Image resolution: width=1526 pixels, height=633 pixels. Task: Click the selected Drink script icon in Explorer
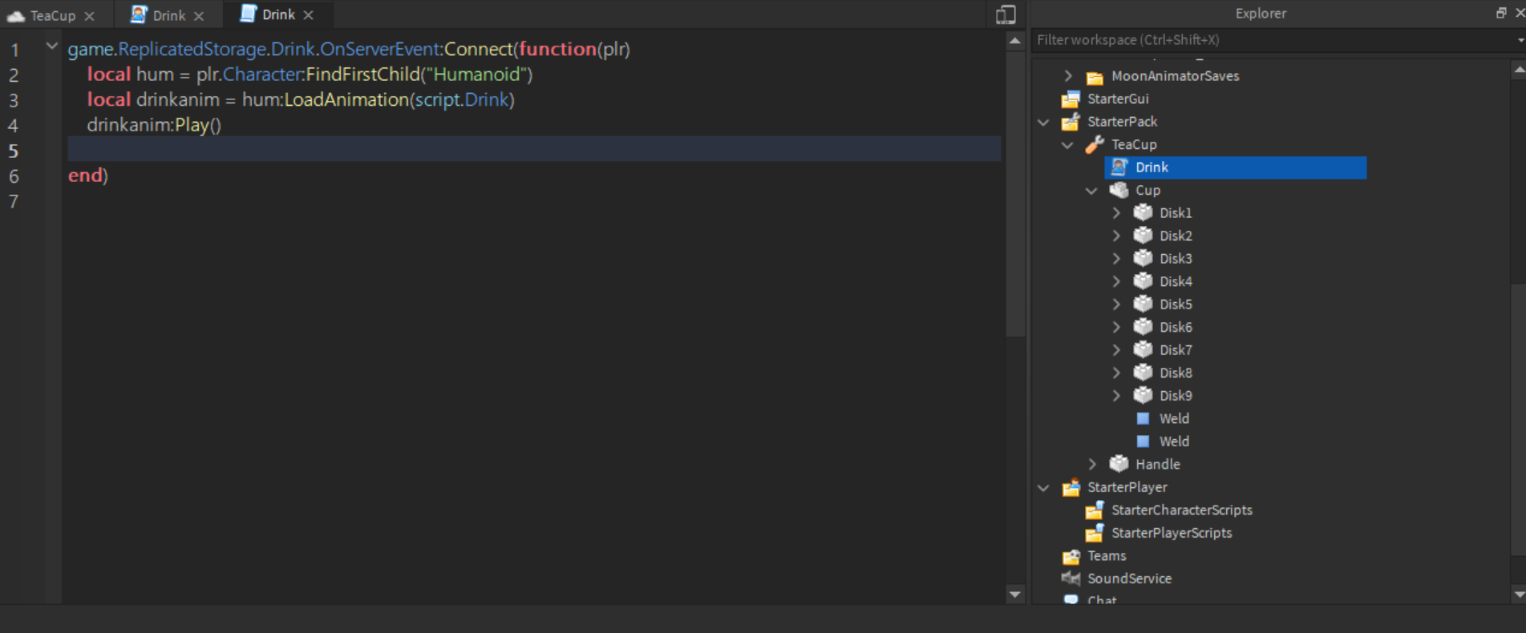click(x=1119, y=167)
